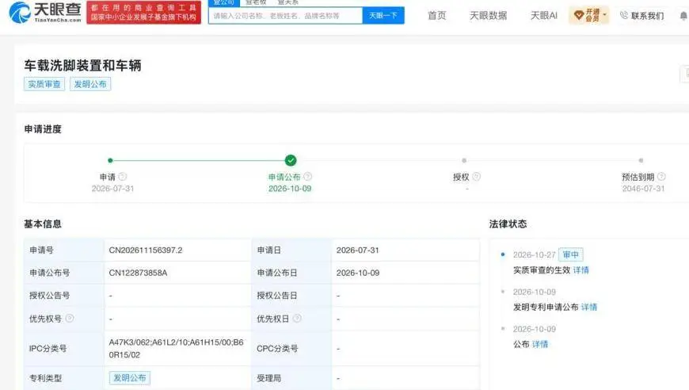The height and width of the screenshot is (390, 689).
Task: Select the 基本信息 section heading
Action: click(43, 224)
